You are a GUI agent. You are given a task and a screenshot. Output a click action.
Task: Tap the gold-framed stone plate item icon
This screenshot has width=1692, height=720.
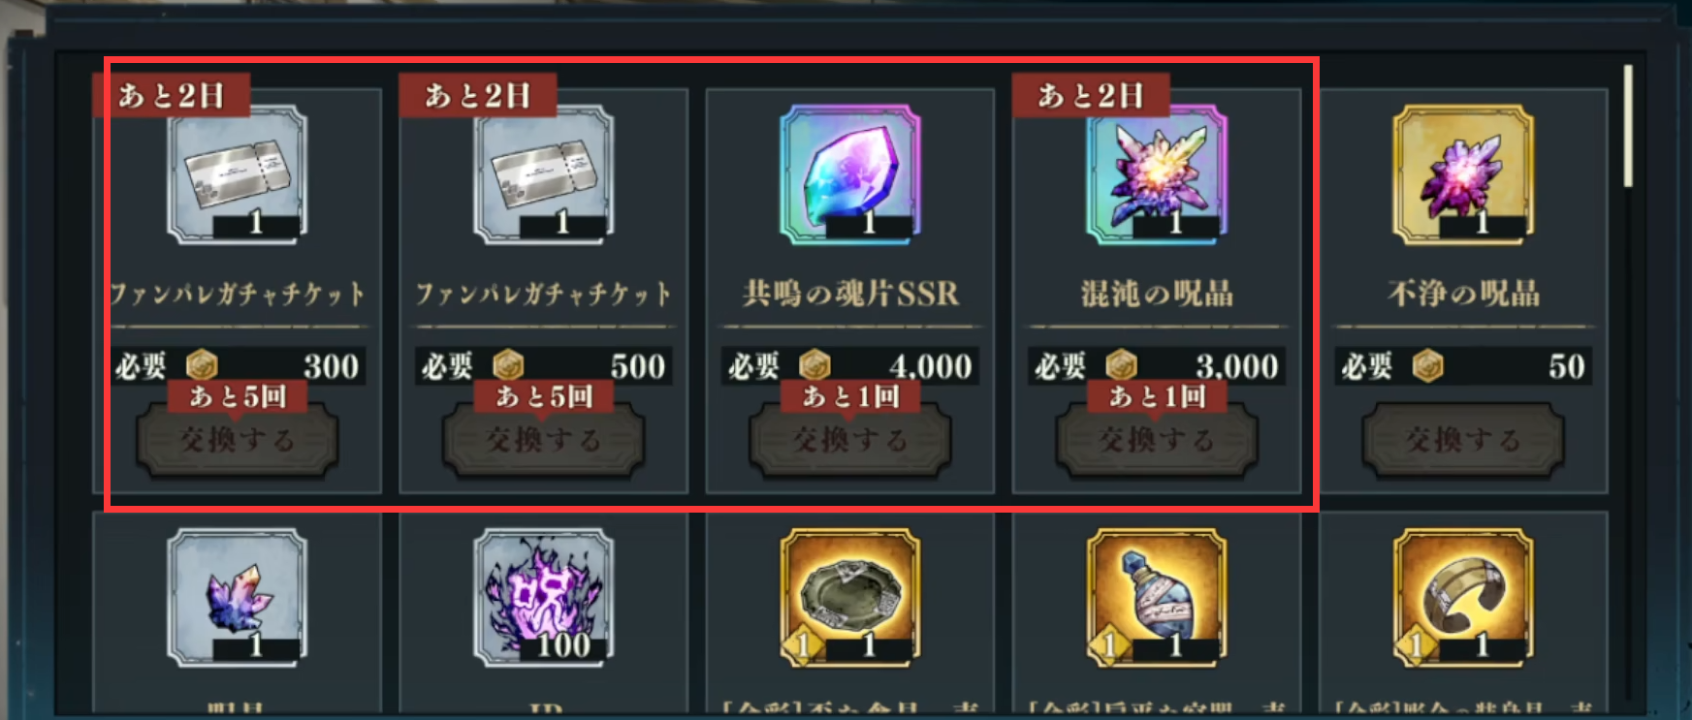[850, 597]
